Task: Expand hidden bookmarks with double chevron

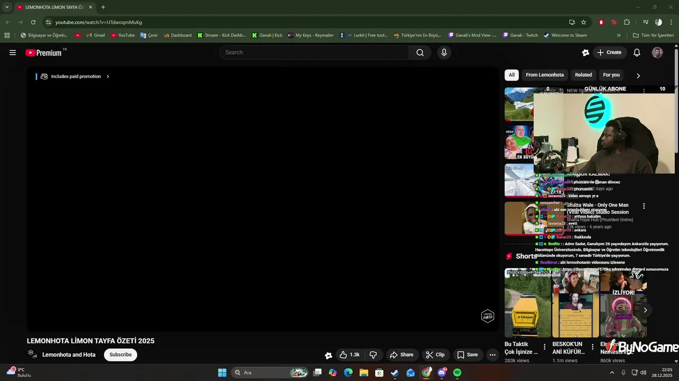Action: [x=619, y=35]
